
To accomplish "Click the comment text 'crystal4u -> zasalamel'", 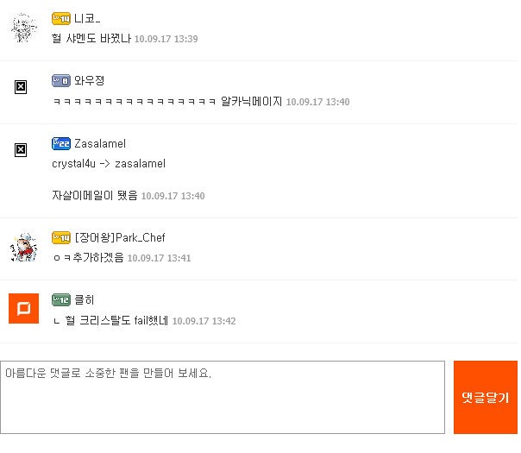I will click(109, 164).
